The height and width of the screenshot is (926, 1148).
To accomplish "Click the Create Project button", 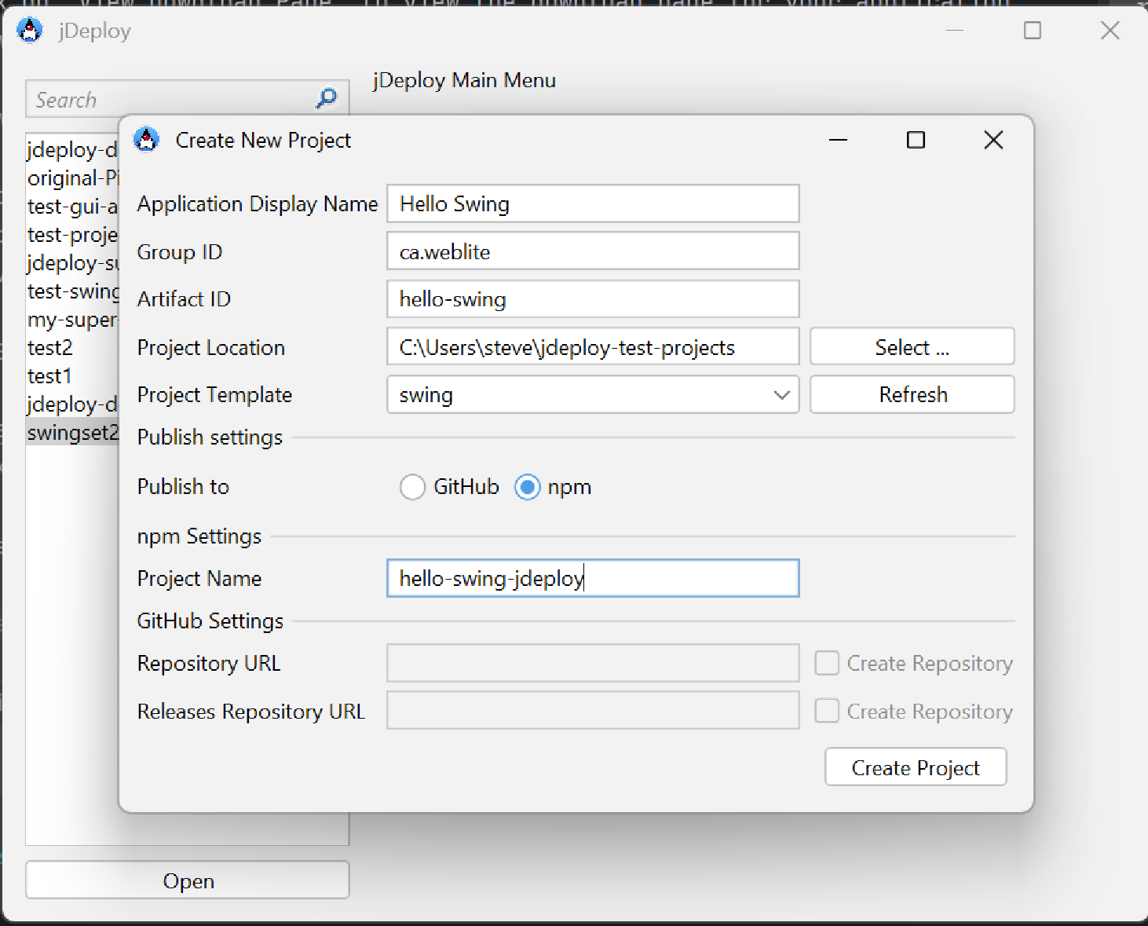I will click(915, 767).
